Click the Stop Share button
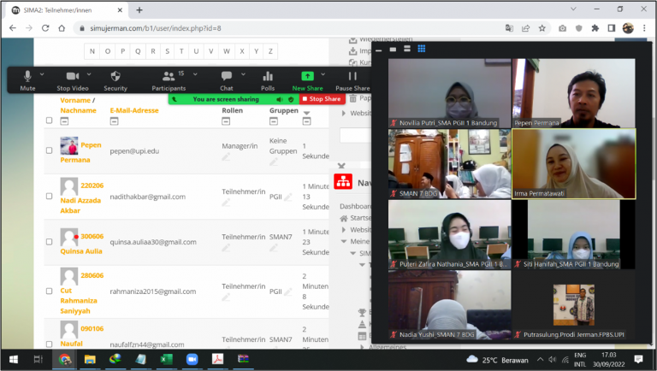Image resolution: width=657 pixels, height=371 pixels. pos(322,99)
